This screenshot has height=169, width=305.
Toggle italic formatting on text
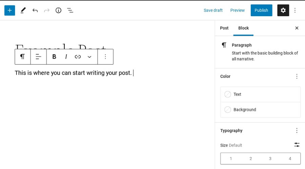[x=66, y=57]
